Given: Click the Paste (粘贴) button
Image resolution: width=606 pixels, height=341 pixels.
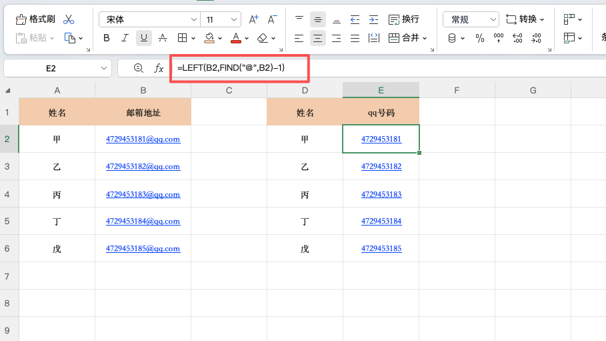Looking at the screenshot, I should pos(31,38).
